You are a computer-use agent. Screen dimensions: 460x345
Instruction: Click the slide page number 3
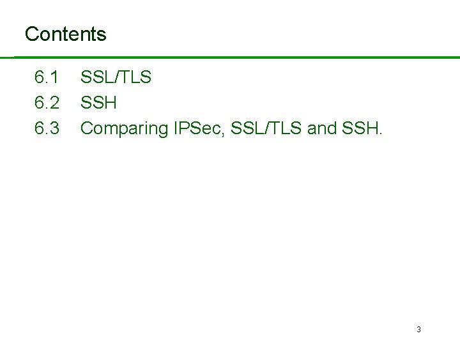(418, 330)
